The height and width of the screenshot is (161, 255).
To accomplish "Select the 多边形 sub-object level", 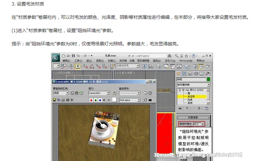I will pyautogui.click(x=191, y=97).
